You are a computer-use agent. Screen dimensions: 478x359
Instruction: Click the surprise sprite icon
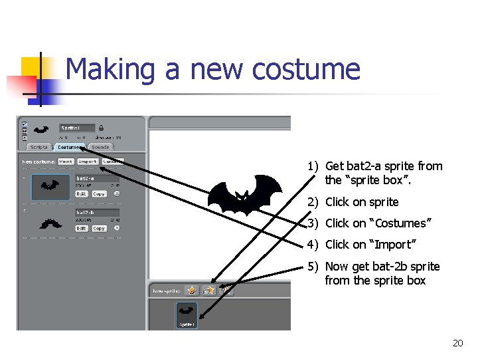coord(226,291)
